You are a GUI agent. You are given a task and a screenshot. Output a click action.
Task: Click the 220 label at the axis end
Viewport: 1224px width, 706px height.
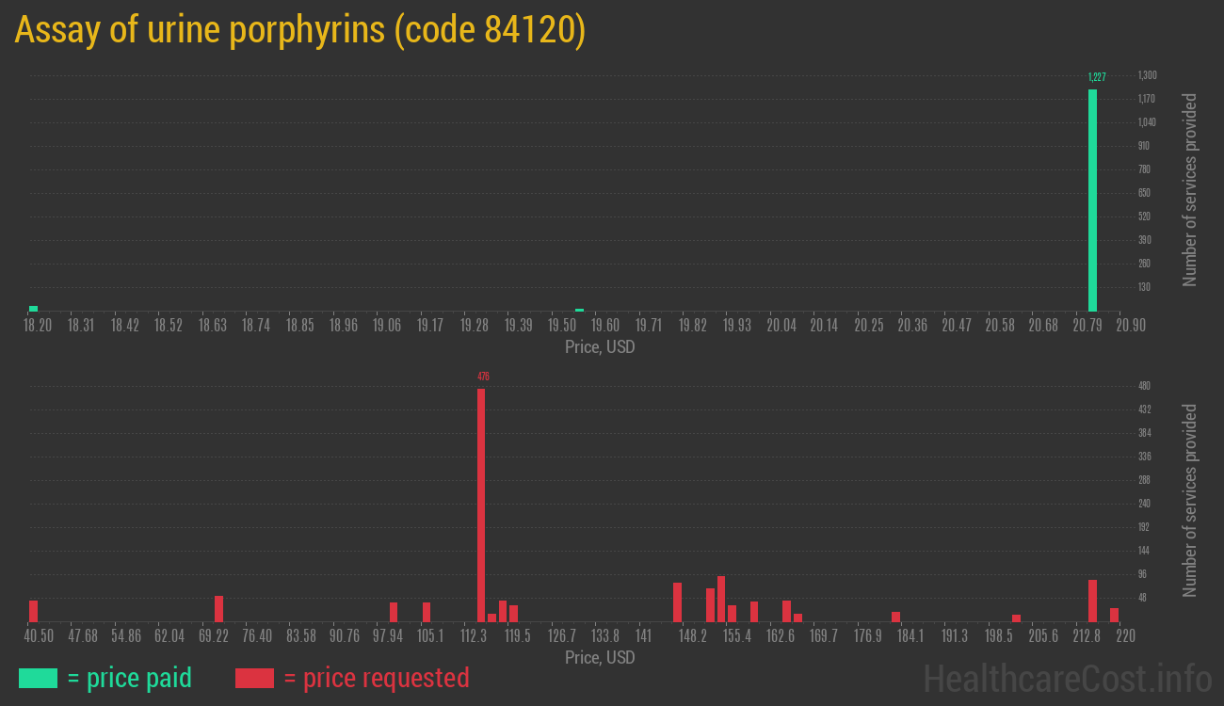1126,636
